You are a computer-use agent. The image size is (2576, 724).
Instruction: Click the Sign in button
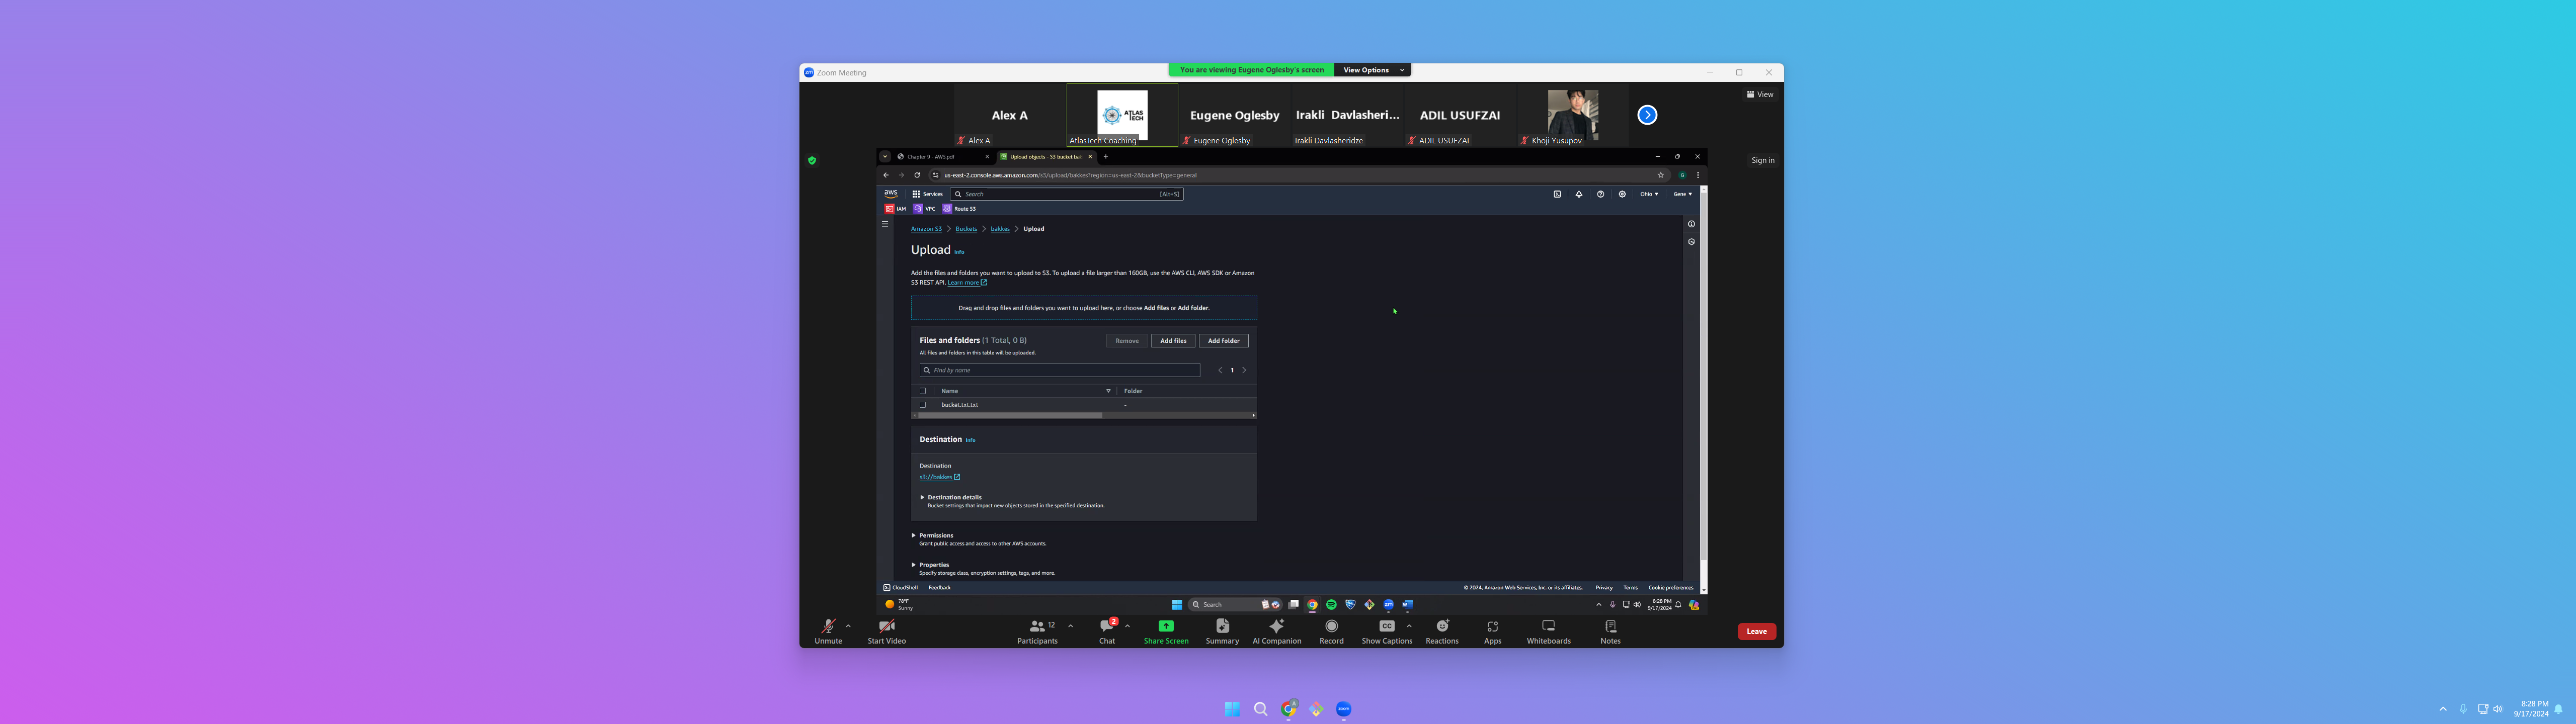tap(1762, 160)
